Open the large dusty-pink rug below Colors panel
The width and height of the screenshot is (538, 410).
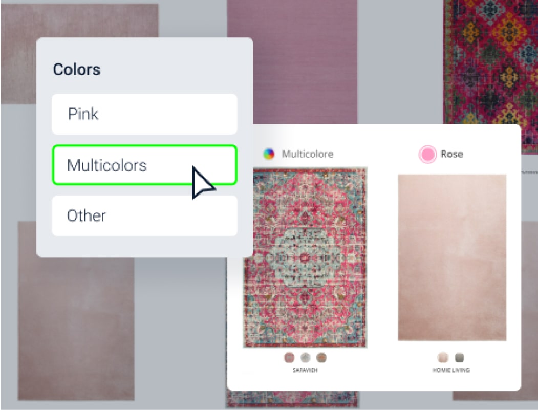[x=76, y=328]
